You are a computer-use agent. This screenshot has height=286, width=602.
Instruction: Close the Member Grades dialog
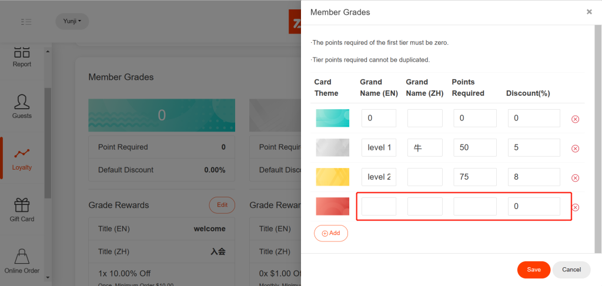pos(589,12)
